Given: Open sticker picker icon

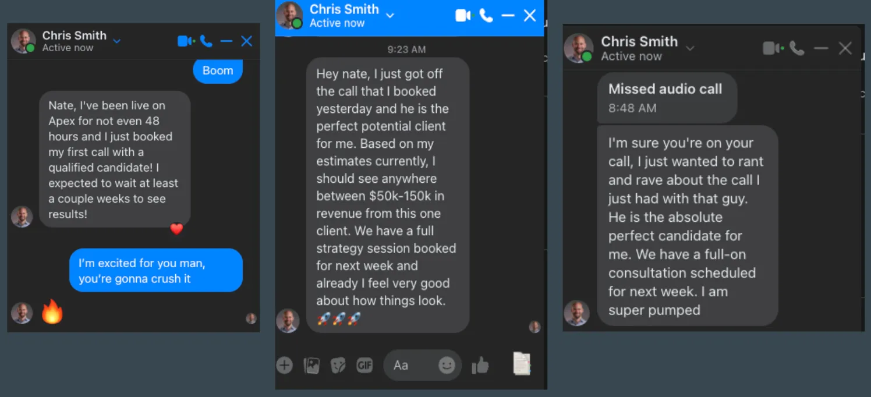Looking at the screenshot, I should (338, 366).
